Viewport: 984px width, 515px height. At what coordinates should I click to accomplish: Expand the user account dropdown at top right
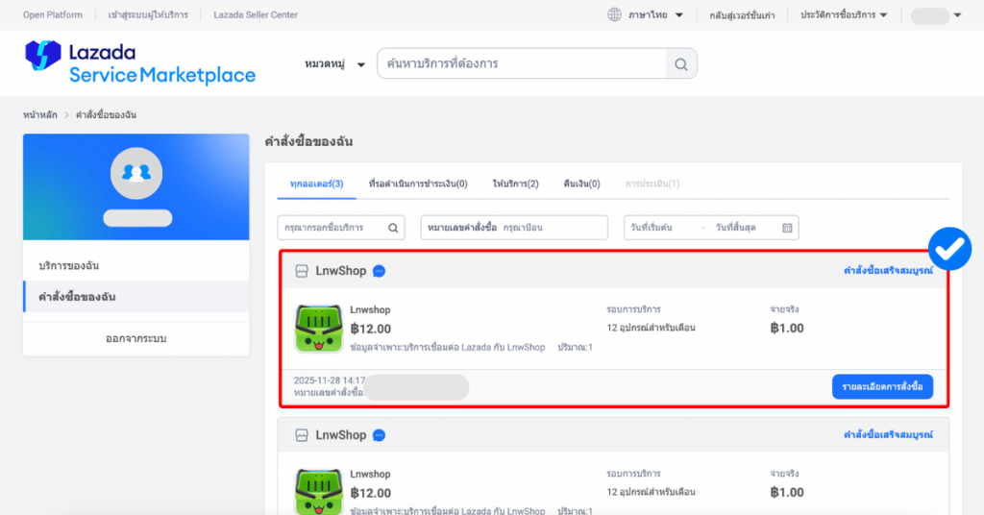point(936,15)
